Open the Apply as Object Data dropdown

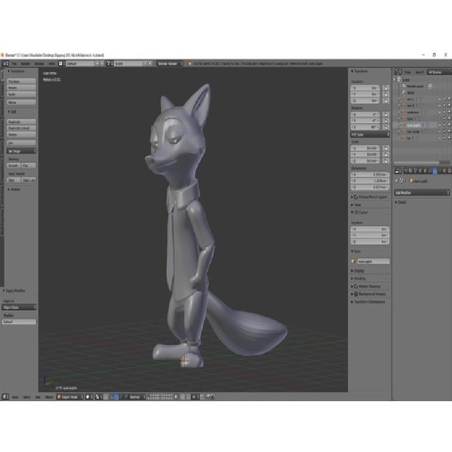[19, 307]
